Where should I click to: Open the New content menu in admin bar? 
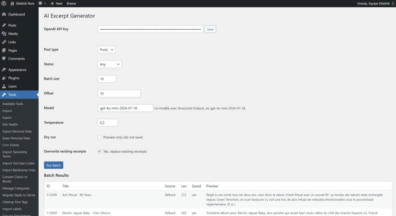tap(56, 3)
